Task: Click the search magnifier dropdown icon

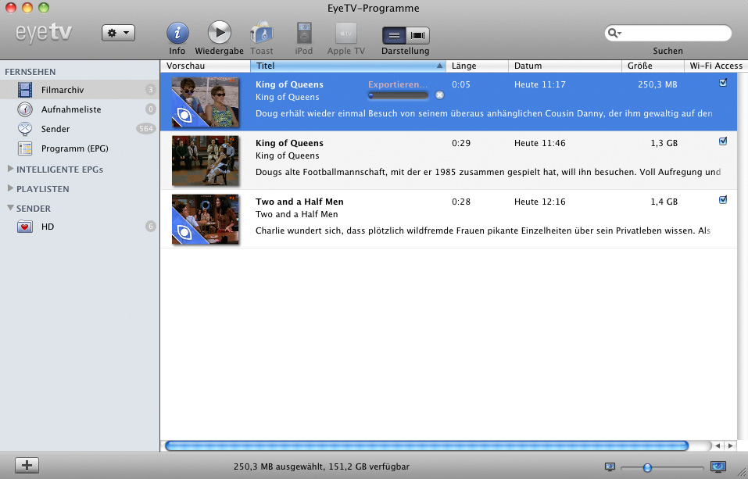Action: [614, 33]
